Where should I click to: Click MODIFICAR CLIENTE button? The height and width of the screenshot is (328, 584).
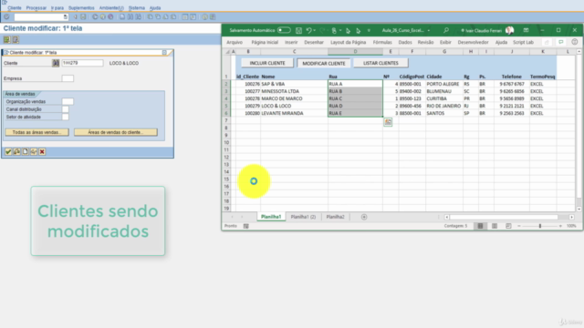tap(324, 63)
